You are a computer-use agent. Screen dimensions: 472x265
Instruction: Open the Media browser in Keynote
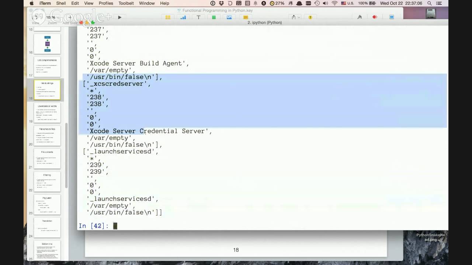(x=229, y=17)
